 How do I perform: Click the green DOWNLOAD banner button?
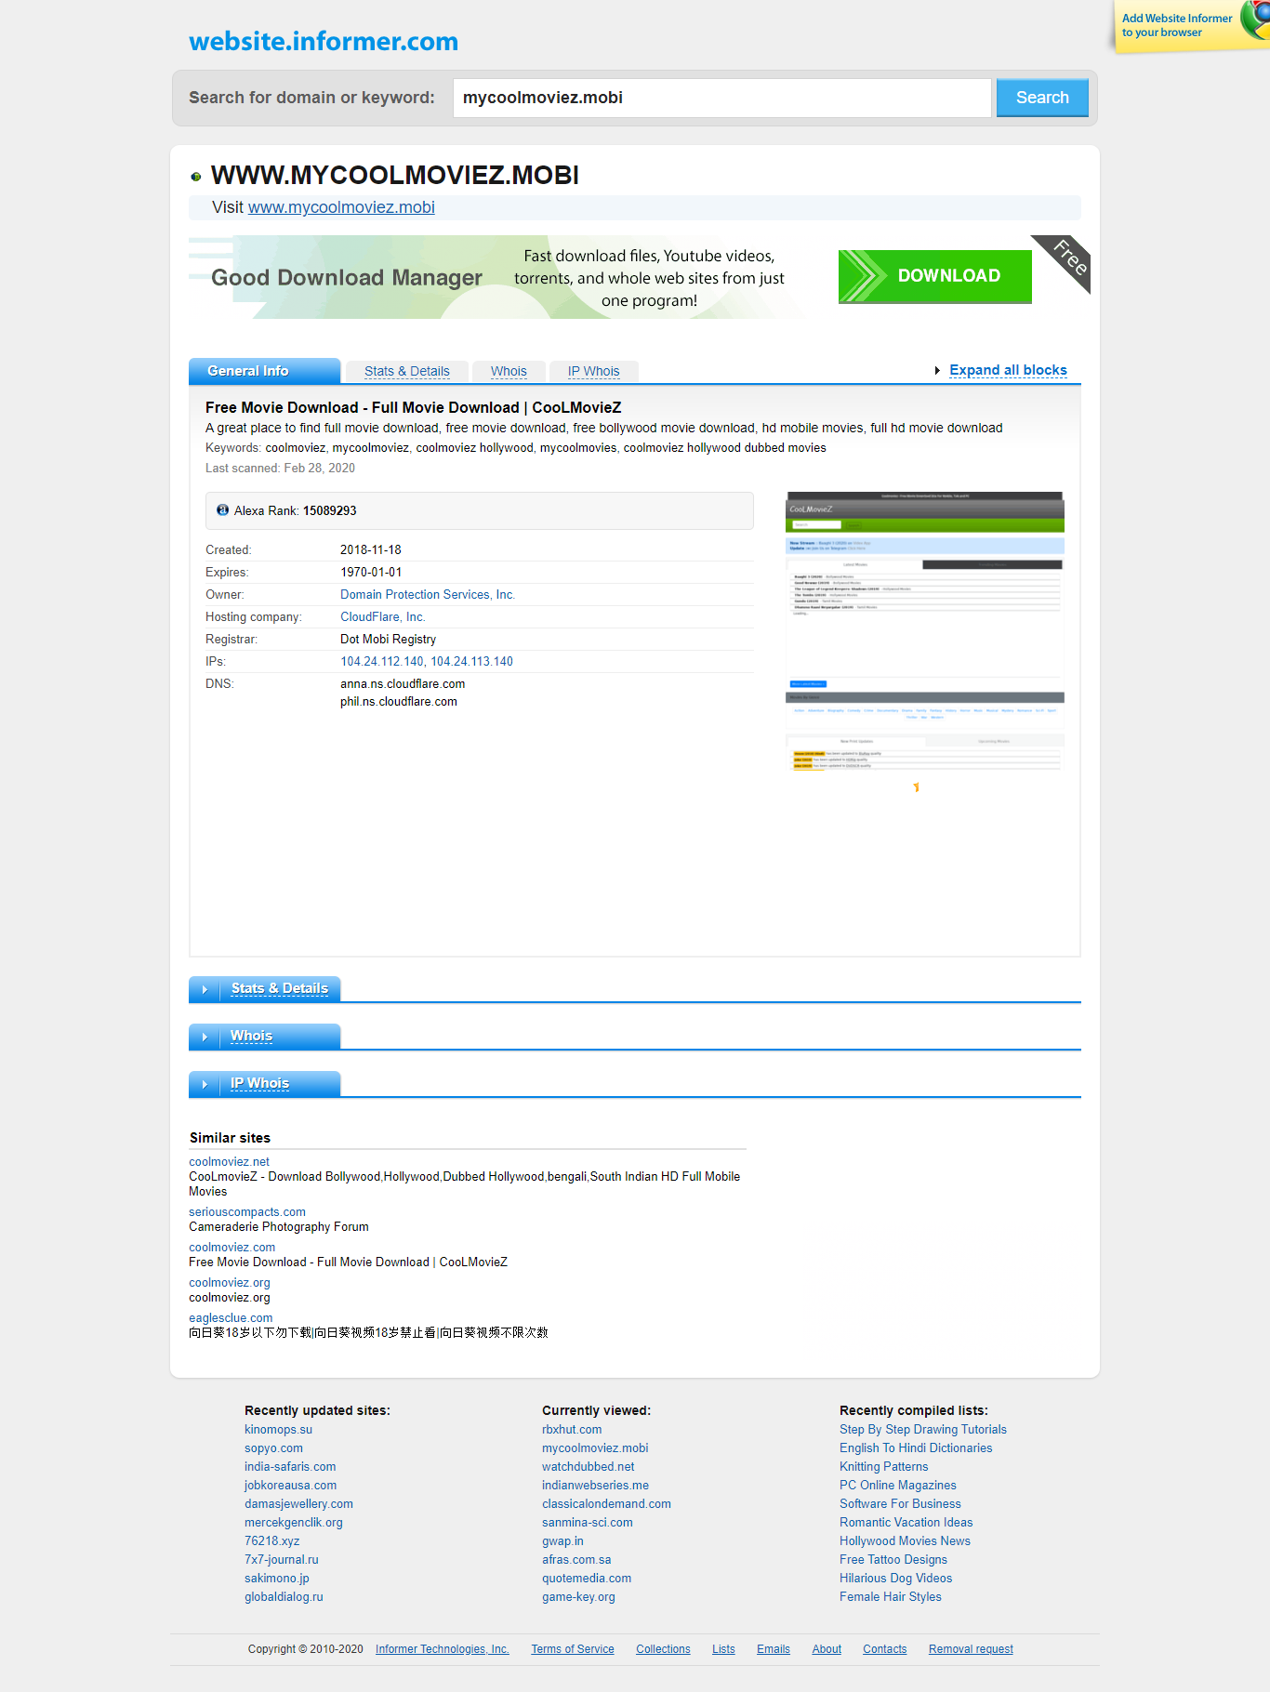click(934, 276)
